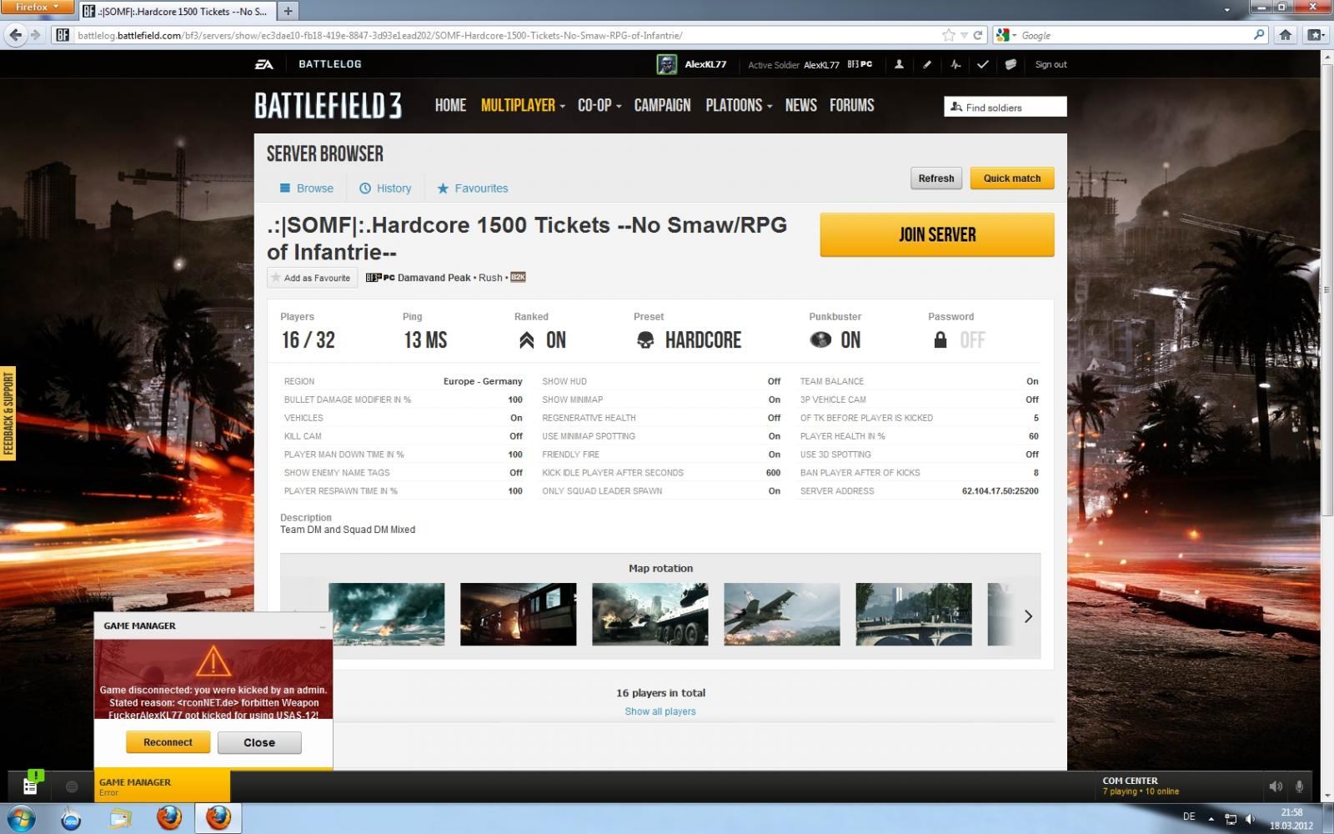The width and height of the screenshot is (1334, 834).
Task: Click the active Firefox taskbar button
Action: click(x=218, y=818)
